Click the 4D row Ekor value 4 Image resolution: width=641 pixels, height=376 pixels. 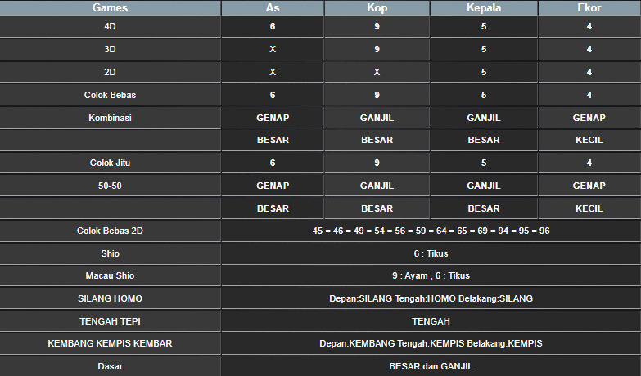coord(589,26)
